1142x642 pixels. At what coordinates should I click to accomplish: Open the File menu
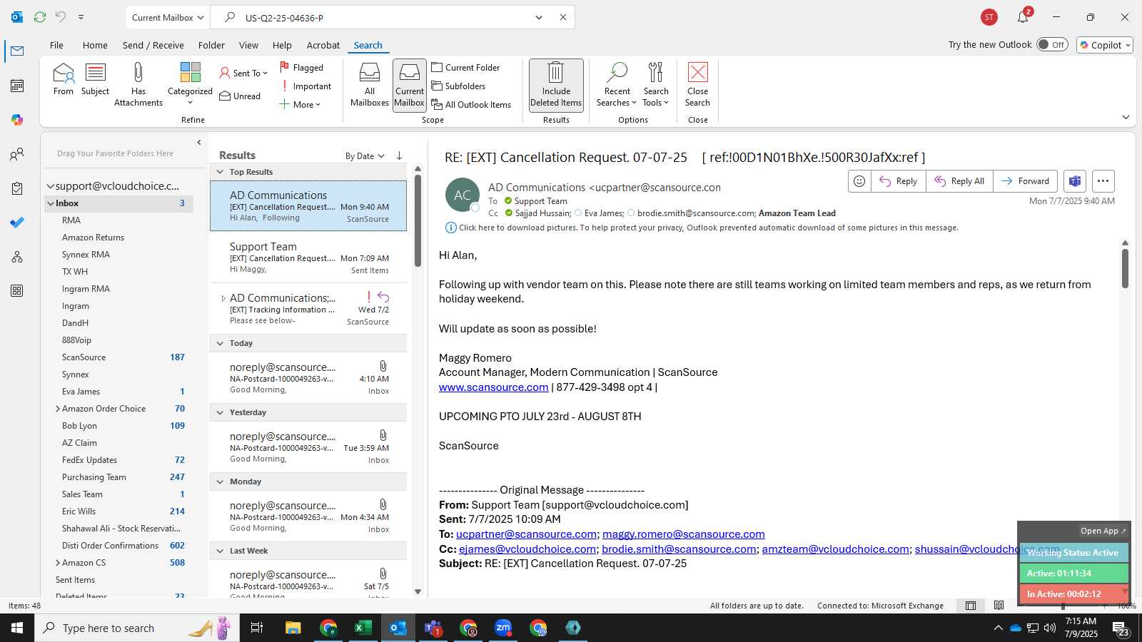(56, 45)
